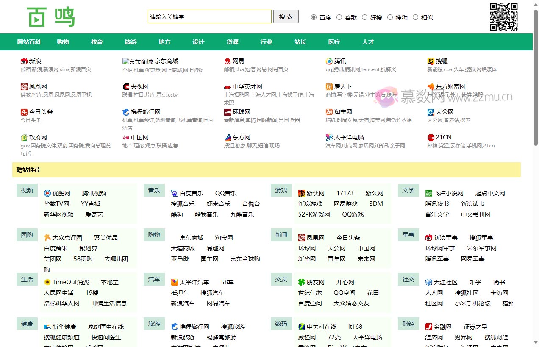The image size is (539, 347).
Task: Click inside the keyword search input field
Action: [209, 16]
